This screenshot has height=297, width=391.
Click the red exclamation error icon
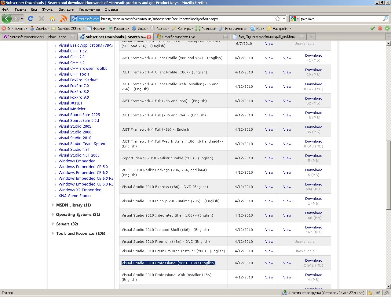tap(380, 28)
